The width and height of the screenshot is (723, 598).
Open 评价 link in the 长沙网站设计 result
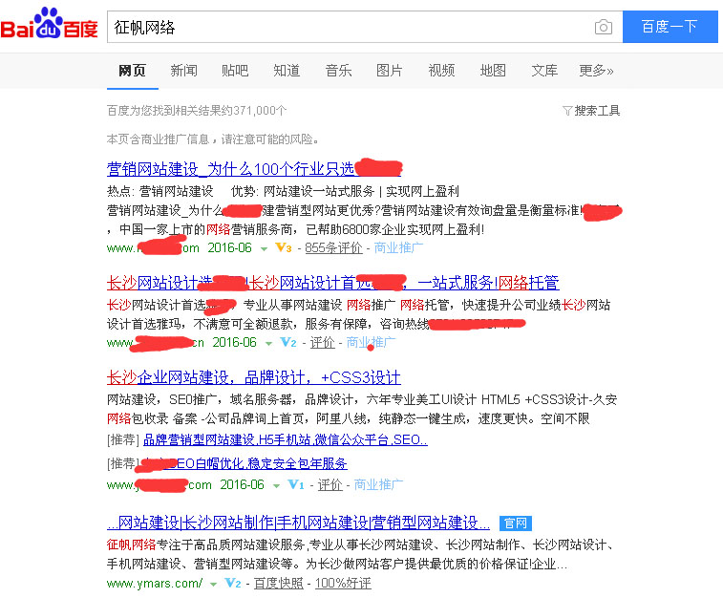(322, 343)
